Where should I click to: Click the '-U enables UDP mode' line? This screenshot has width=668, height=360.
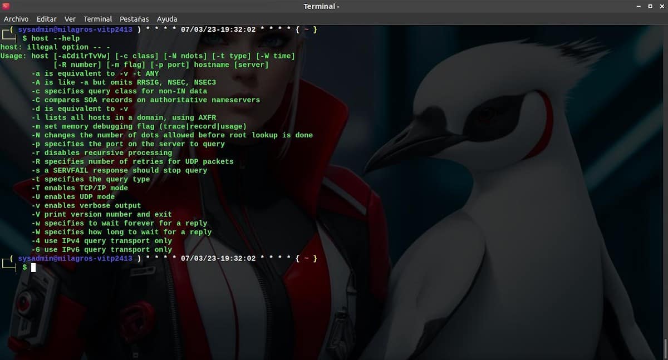click(73, 197)
